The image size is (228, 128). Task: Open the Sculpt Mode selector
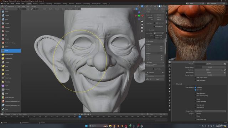point(10,6)
